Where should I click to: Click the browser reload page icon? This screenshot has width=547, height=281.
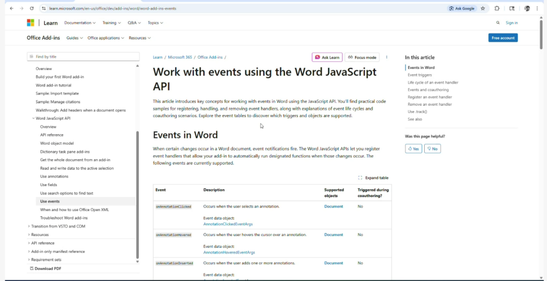(32, 9)
